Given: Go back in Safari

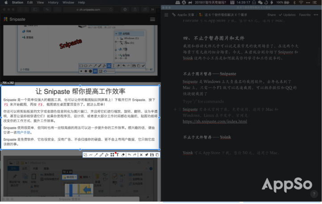Looking at the screenshot, I should pyautogui.click(x=20, y=9).
